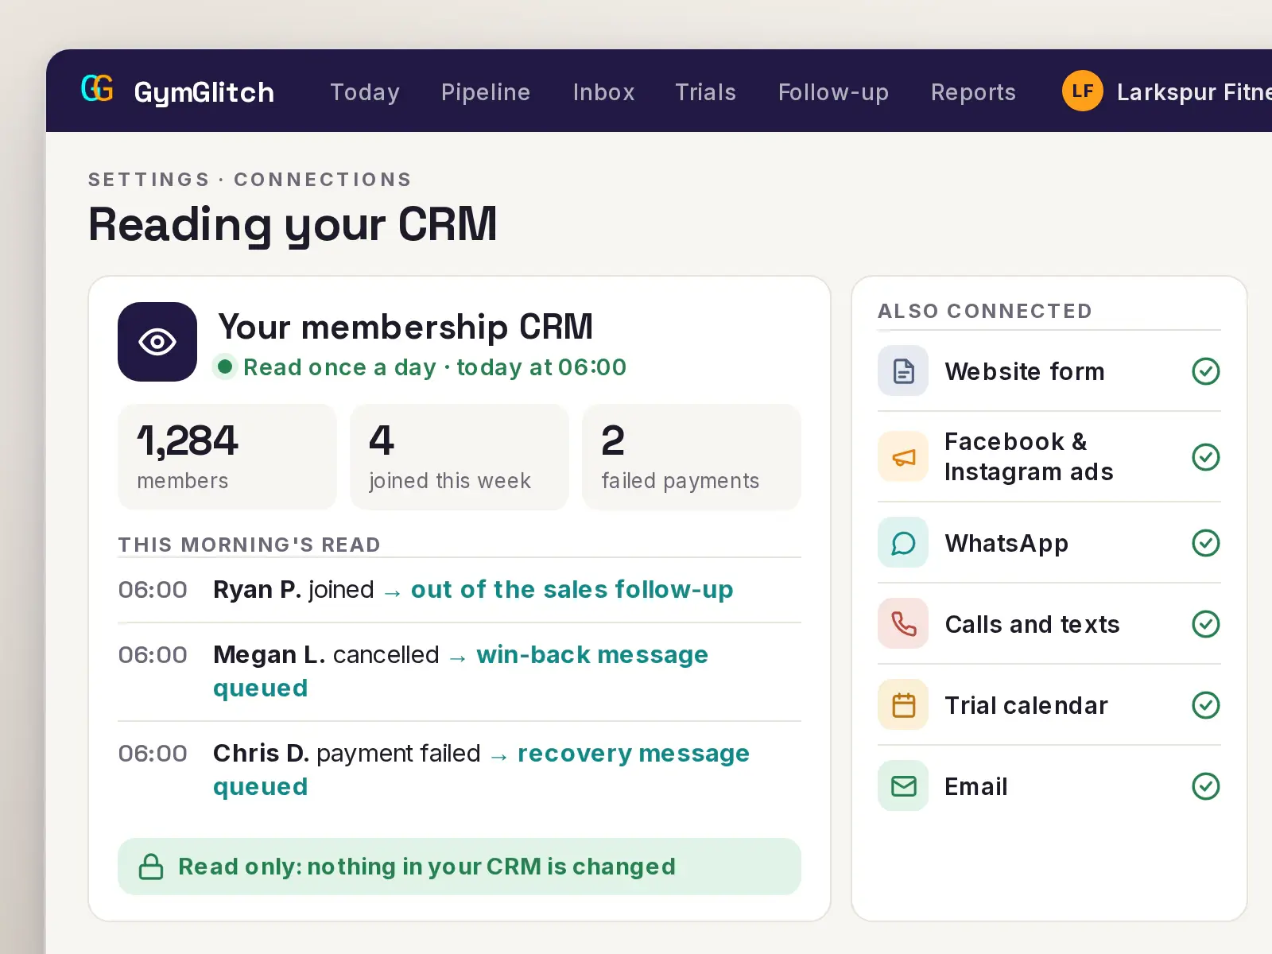Click the Email connected checkmark
The image size is (1272, 954).
(1206, 785)
